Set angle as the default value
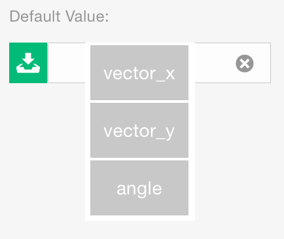 coord(139,188)
